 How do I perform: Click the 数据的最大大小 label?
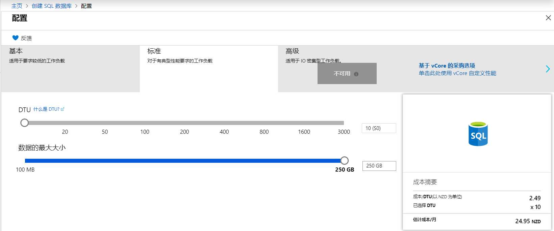42,148
